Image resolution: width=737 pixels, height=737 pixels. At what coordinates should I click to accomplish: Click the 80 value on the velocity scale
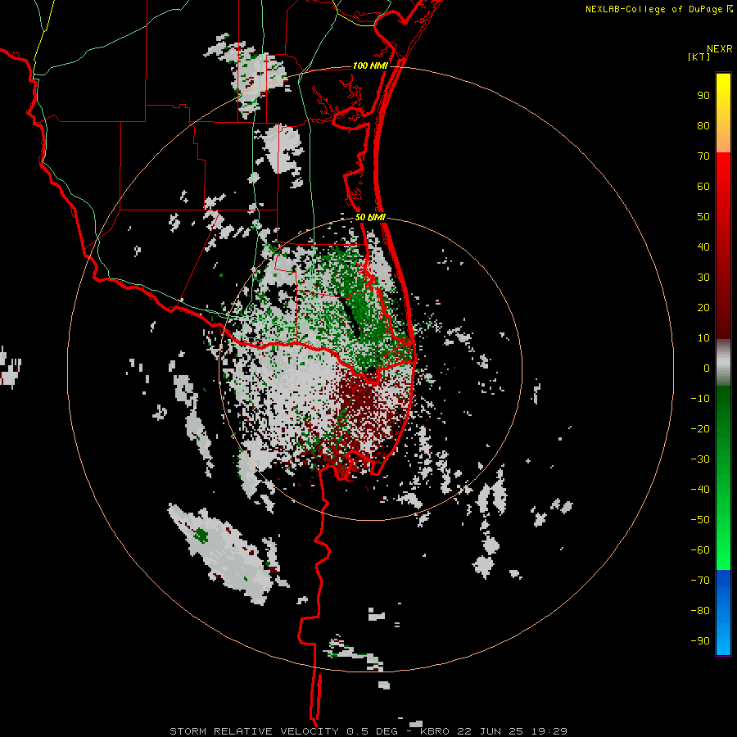pyautogui.click(x=703, y=126)
